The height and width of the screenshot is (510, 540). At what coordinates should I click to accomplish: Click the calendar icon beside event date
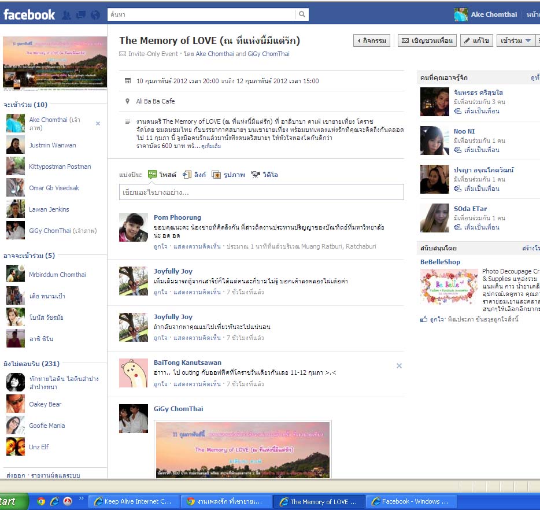click(x=127, y=81)
